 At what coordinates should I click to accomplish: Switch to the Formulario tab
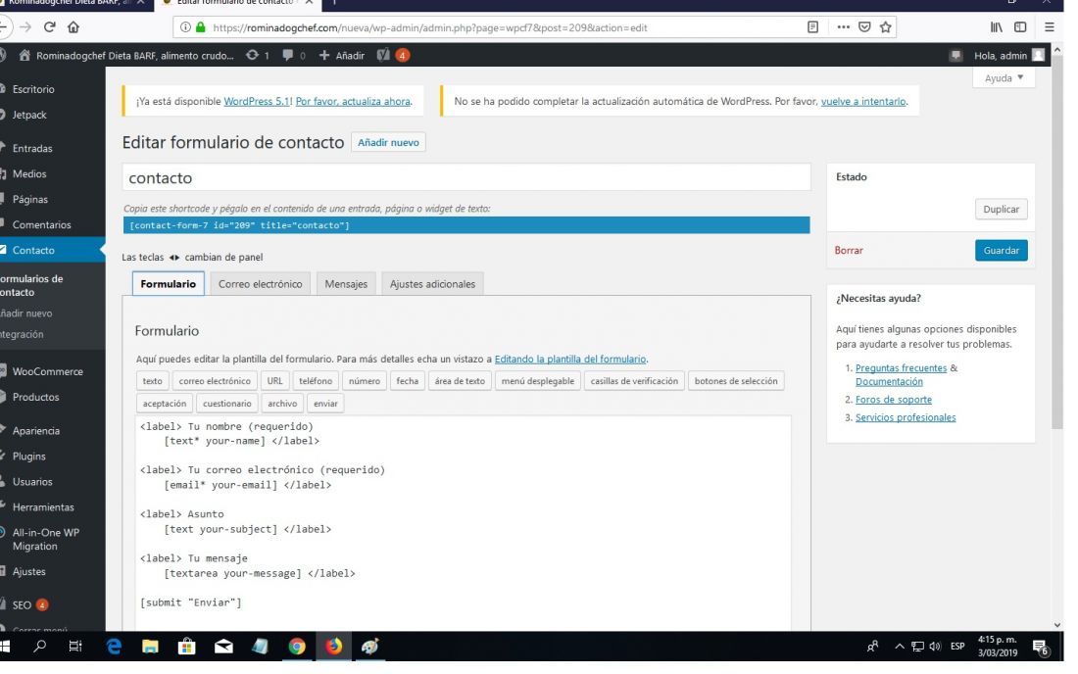pos(168,284)
